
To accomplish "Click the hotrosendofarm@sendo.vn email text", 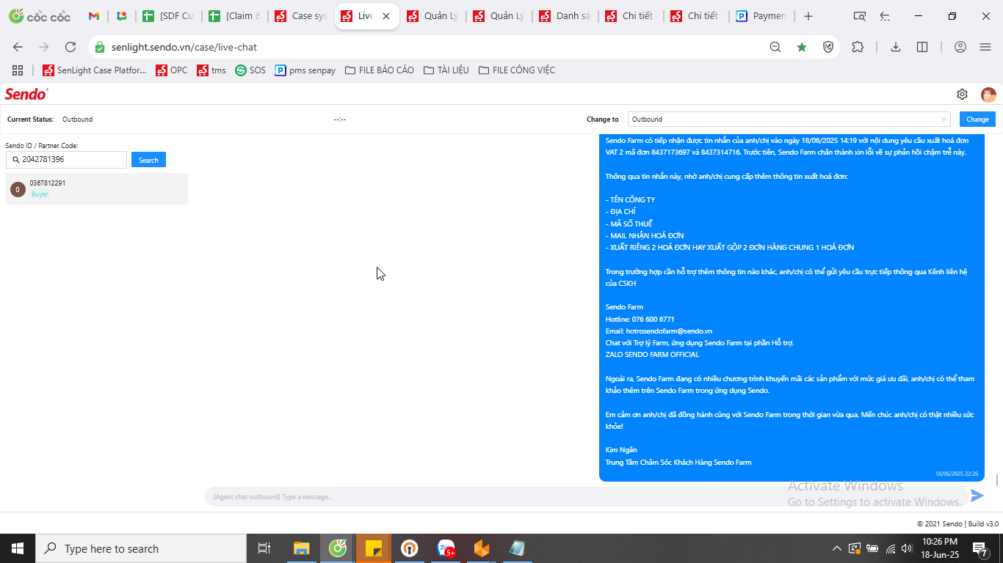I will pos(669,331).
